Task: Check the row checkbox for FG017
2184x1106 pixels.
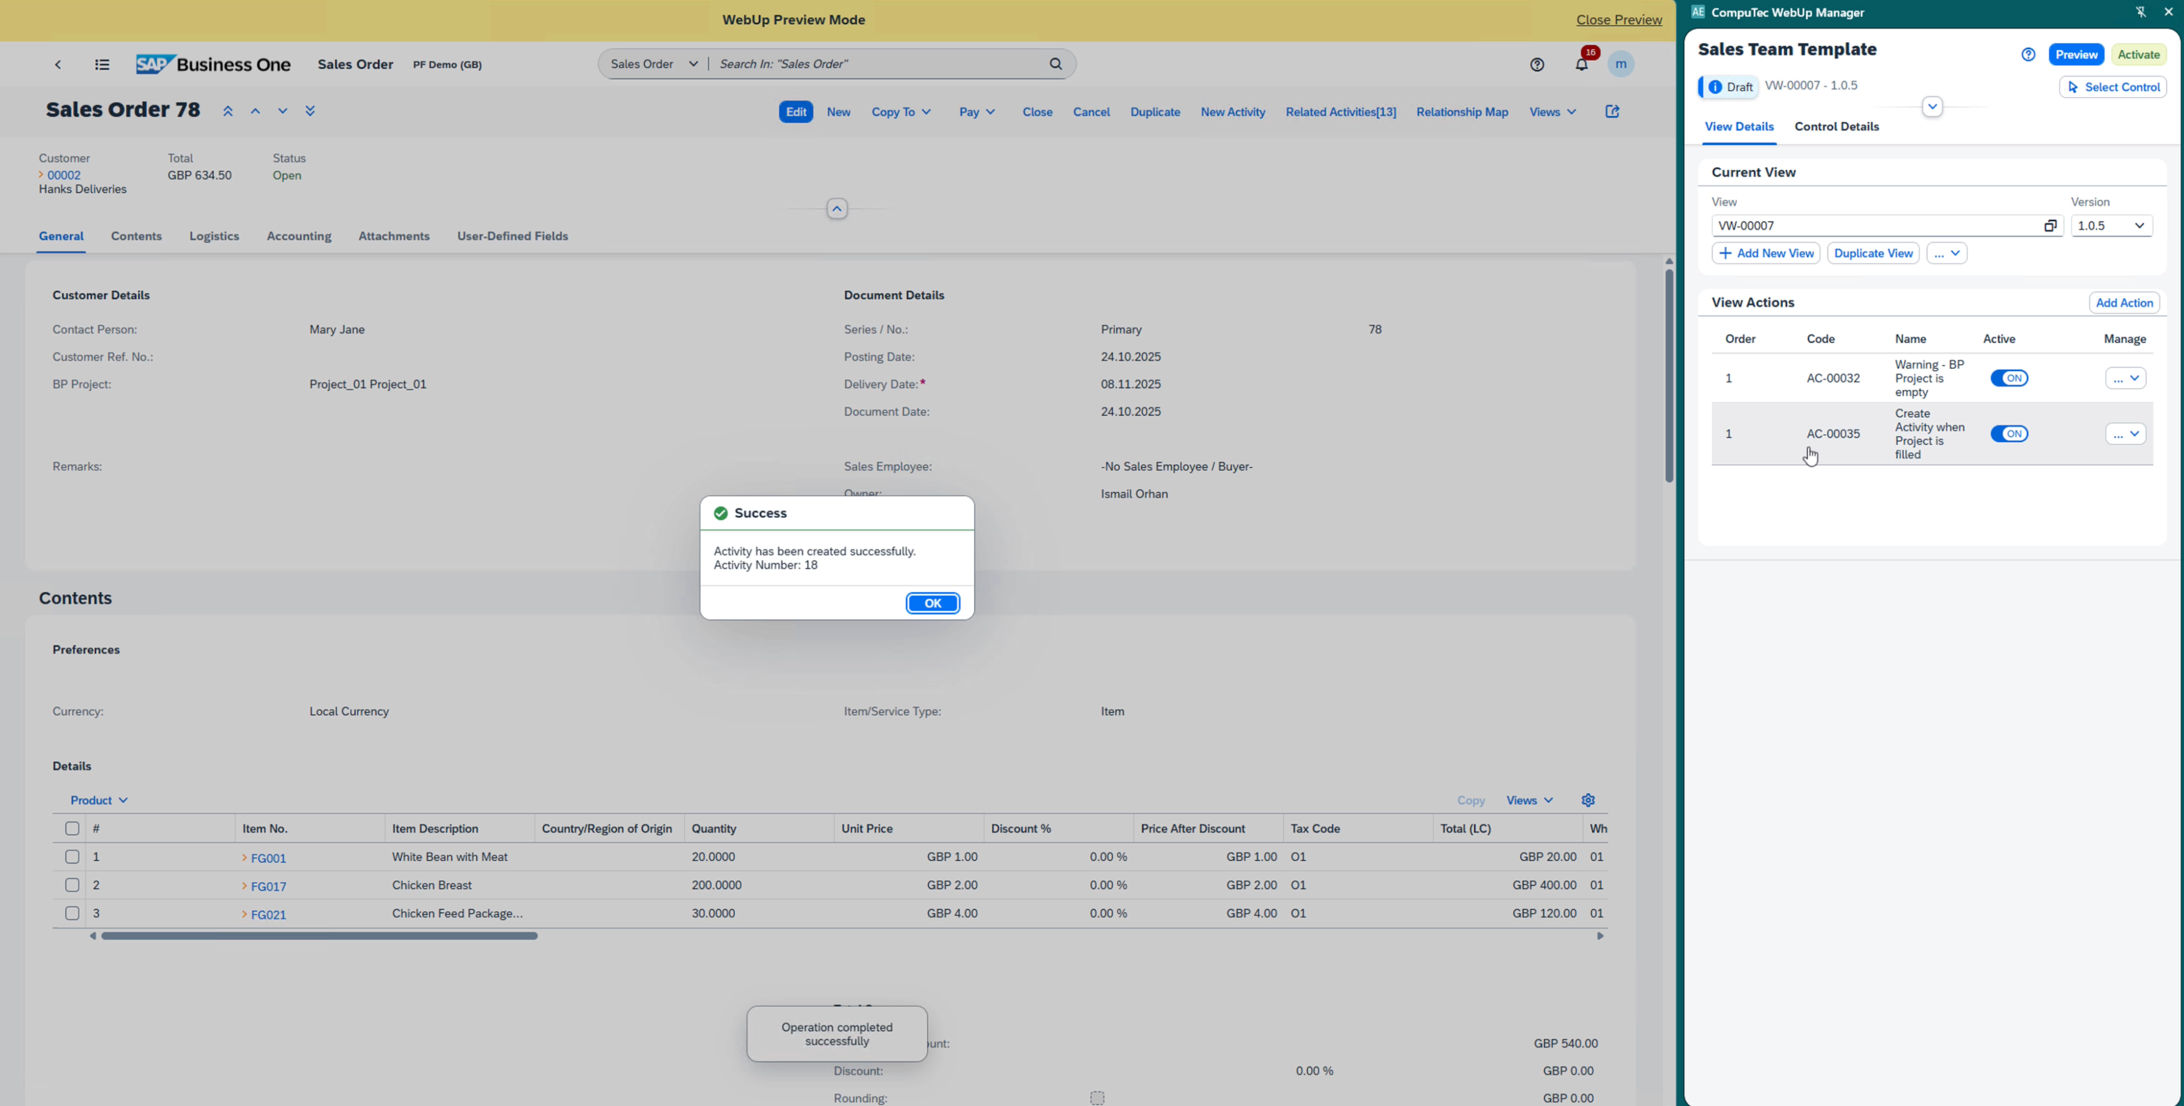Action: tap(72, 885)
